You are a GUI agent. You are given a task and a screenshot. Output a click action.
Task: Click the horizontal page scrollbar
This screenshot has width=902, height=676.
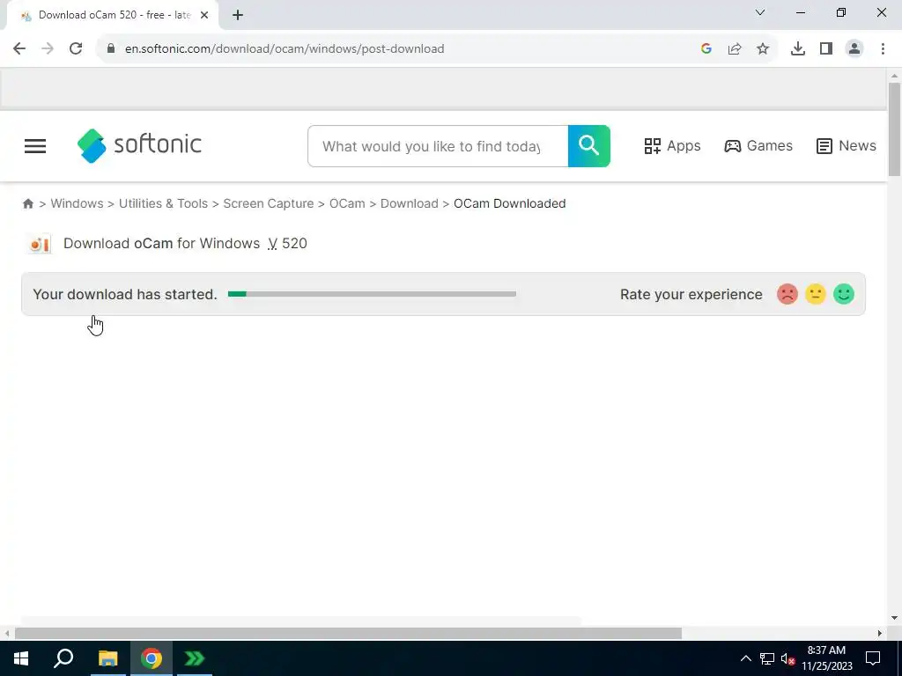[x=348, y=633]
